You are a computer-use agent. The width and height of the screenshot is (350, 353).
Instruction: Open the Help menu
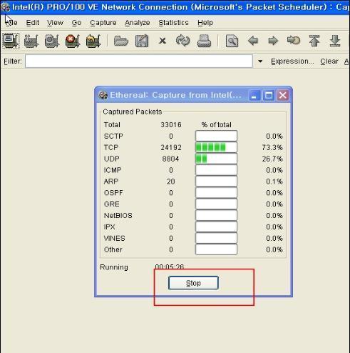click(x=205, y=23)
